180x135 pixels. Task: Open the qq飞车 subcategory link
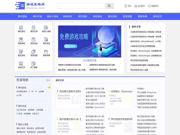click(19, 95)
